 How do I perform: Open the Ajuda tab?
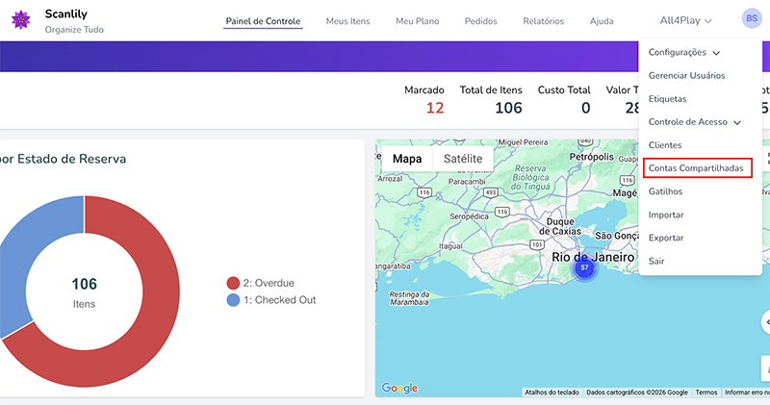tap(602, 21)
